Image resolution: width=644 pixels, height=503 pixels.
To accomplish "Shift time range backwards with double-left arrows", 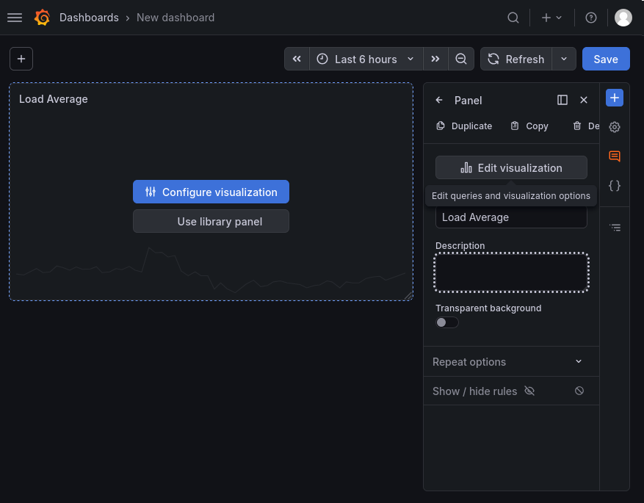I will click(x=297, y=59).
